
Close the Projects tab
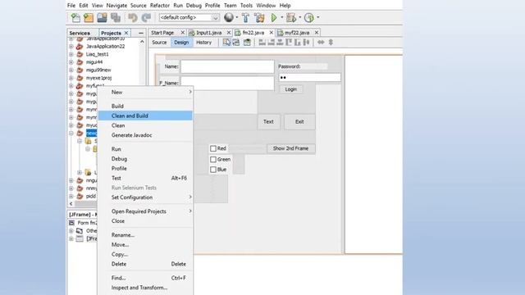126,33
